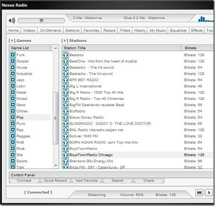The height and width of the screenshot is (206, 215).
Task: Click the square icon beside Jazz genre
Action: tap(13, 80)
